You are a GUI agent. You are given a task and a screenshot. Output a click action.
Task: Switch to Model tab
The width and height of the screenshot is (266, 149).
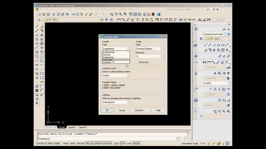click(62, 127)
